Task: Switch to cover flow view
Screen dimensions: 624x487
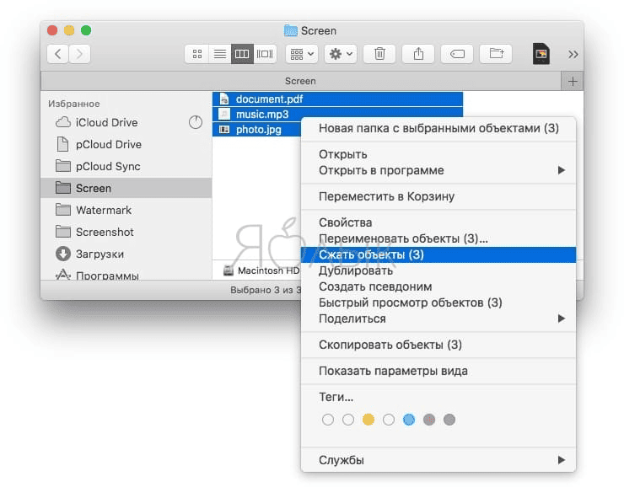Action: 265,54
